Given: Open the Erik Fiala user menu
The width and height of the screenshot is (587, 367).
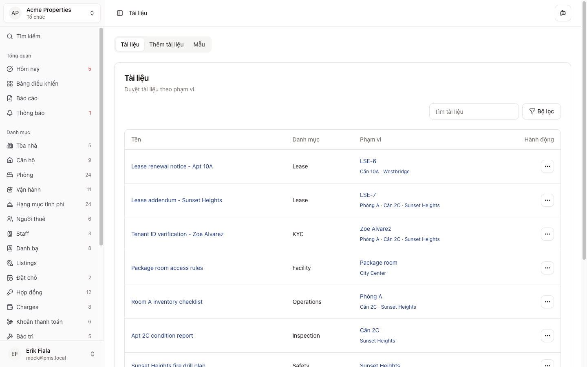Looking at the screenshot, I should (52, 354).
